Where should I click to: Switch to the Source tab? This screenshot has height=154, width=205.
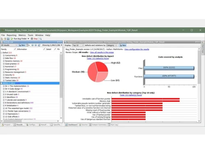83,125
